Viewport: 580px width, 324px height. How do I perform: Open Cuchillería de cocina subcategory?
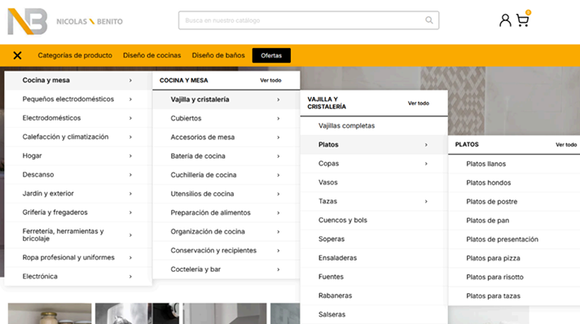(226, 175)
